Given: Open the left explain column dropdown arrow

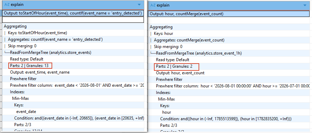Looking at the screenshot, I should coord(139,5).
